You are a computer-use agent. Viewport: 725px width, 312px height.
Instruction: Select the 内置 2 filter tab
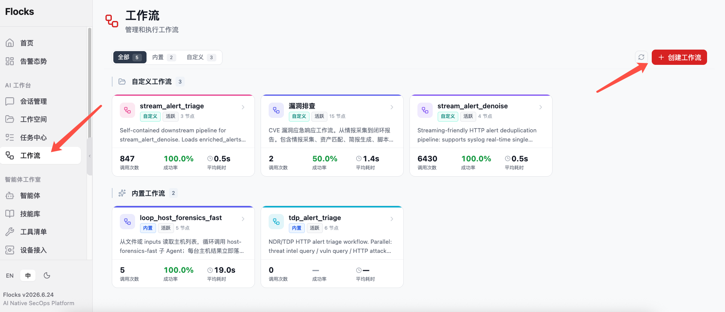click(x=164, y=57)
